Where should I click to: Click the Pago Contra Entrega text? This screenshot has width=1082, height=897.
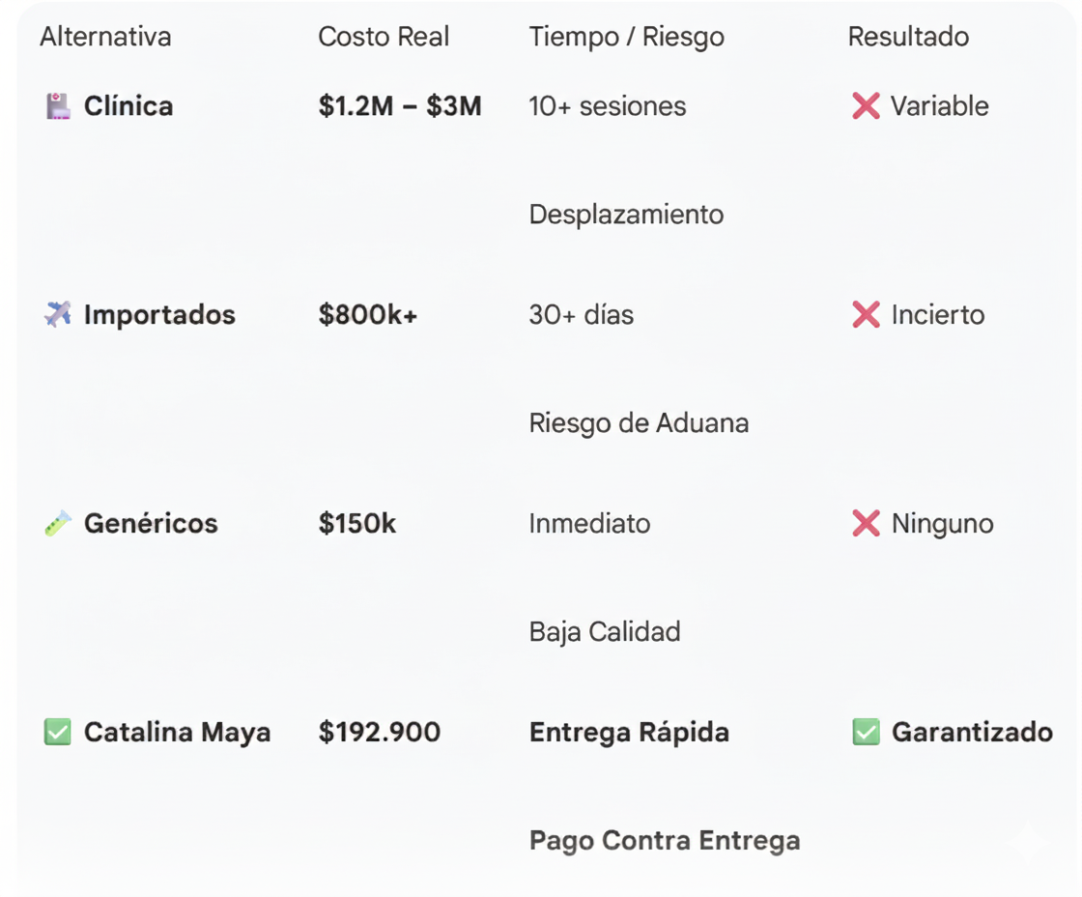665,841
